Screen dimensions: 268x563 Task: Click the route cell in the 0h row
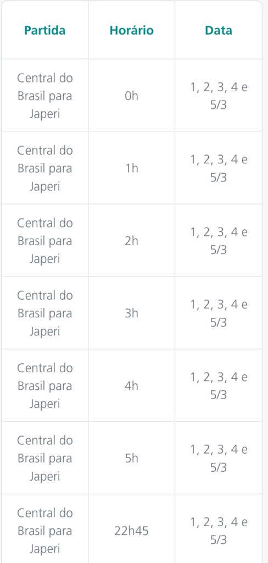point(45,96)
